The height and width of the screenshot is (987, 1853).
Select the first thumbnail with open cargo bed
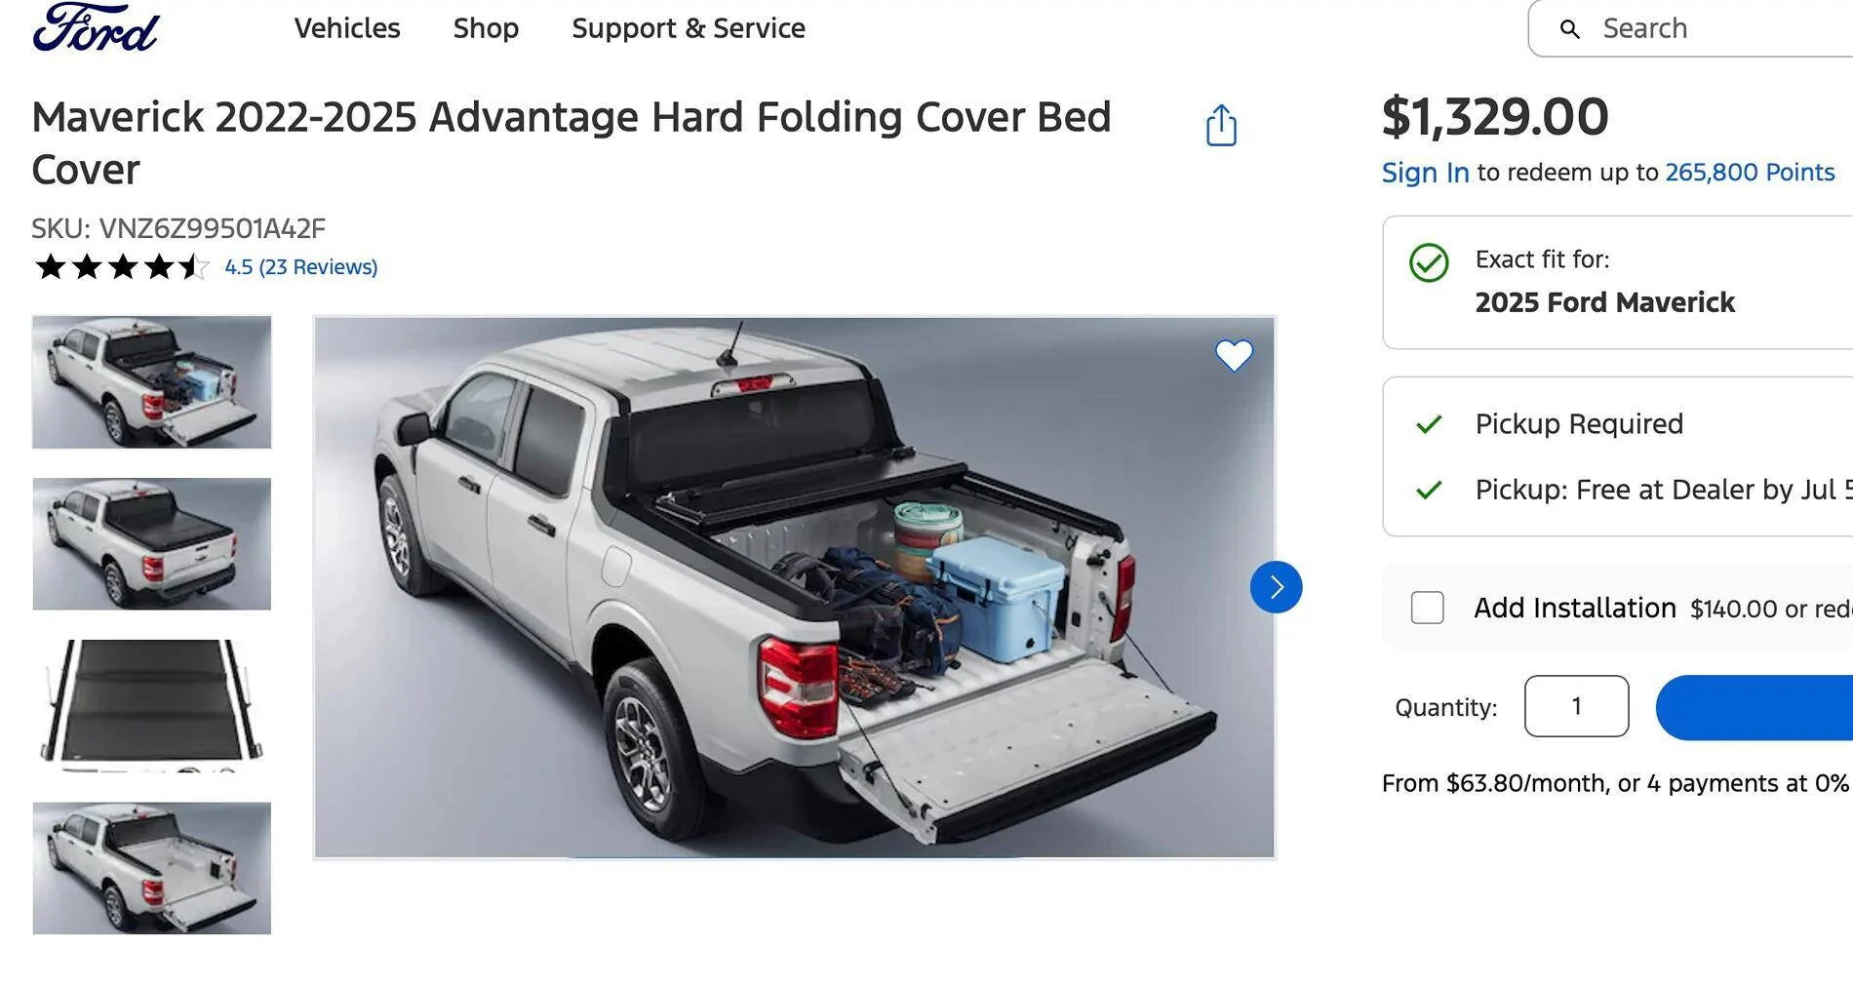coord(152,382)
